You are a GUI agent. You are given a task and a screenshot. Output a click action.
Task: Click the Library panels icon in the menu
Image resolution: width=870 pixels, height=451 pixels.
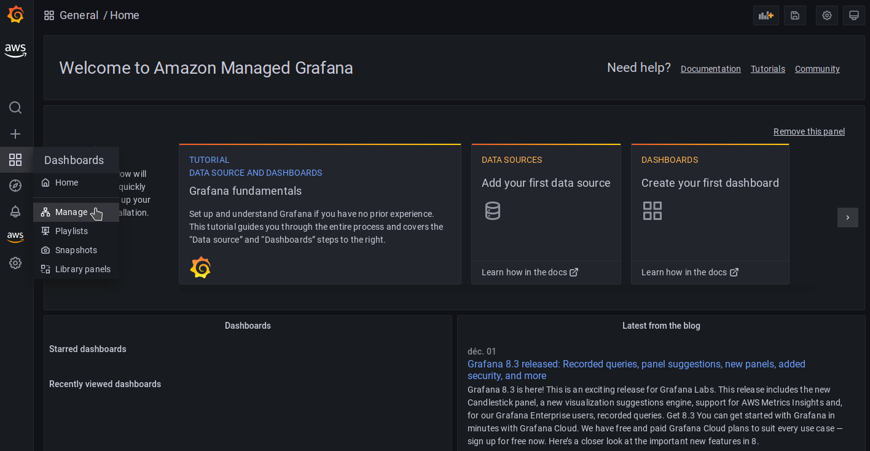pos(45,269)
